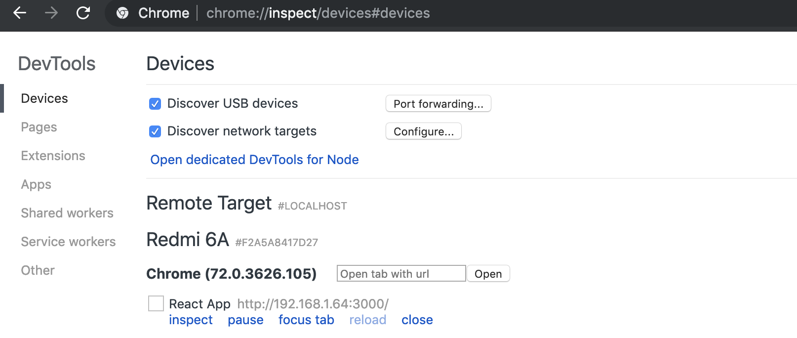Image resolution: width=797 pixels, height=338 pixels.
Task: Open Pages in the DevTools sidebar
Action: coord(39,127)
